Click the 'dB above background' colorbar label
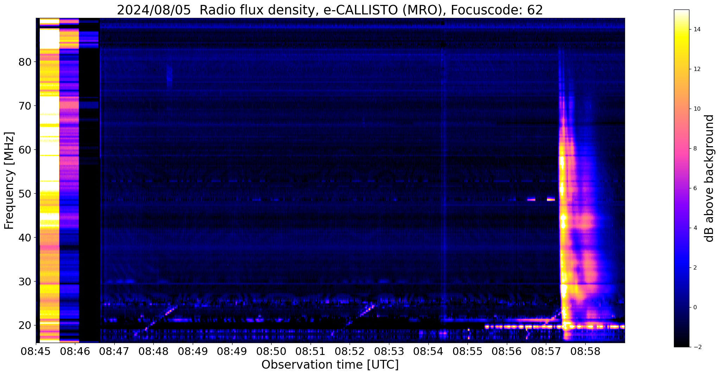 (709, 178)
